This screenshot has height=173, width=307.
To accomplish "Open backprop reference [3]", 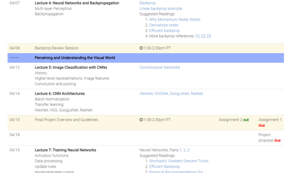I will coord(209,36).
